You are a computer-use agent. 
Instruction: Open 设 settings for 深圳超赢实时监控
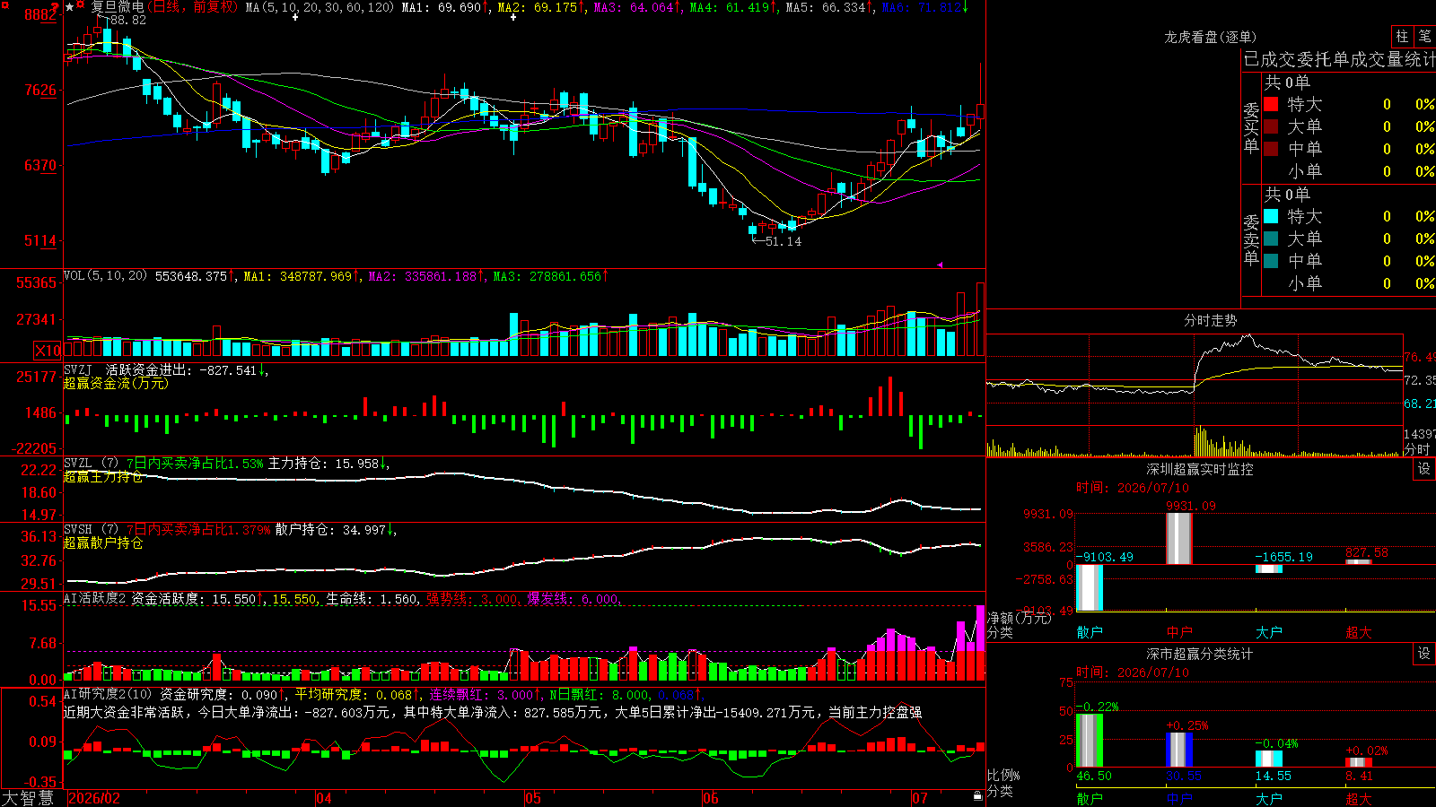pos(1424,469)
